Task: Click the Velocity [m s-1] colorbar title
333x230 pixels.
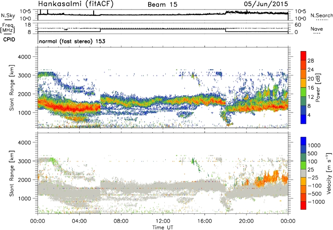Action: (329, 173)
